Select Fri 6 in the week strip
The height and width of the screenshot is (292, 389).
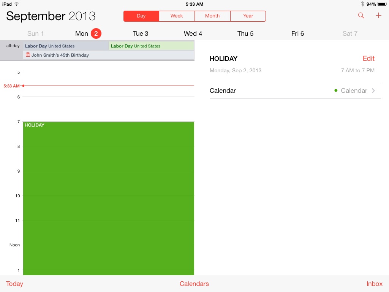297,33
